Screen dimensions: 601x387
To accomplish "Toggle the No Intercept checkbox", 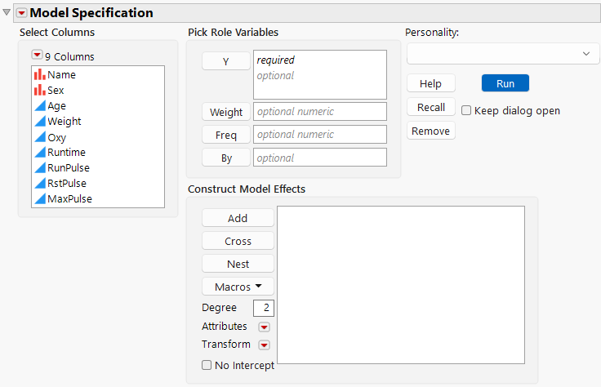I will tap(207, 366).
